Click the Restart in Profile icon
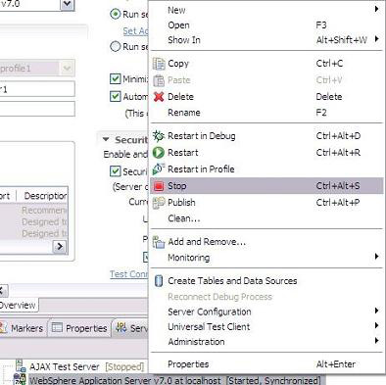 coord(159,169)
